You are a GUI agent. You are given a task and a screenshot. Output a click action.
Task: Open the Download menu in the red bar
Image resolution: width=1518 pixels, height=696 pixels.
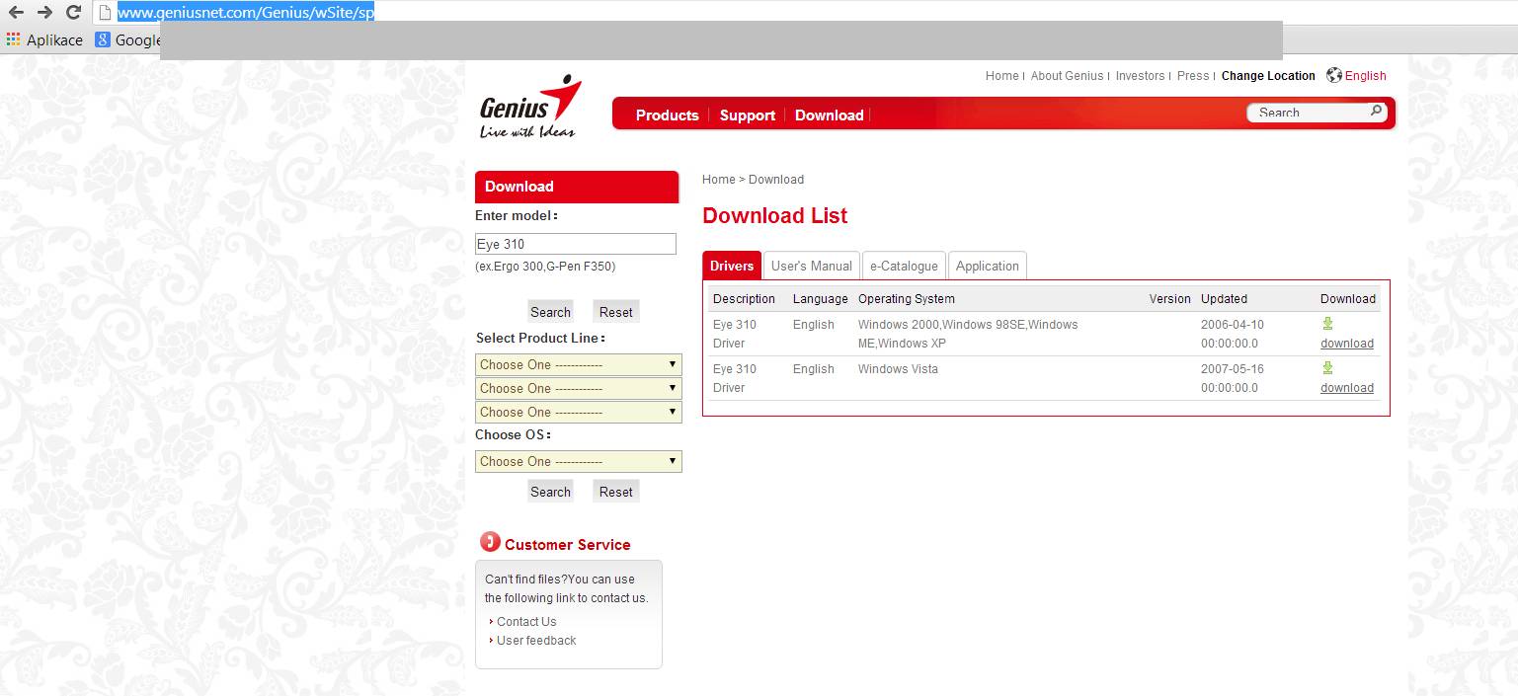point(830,116)
